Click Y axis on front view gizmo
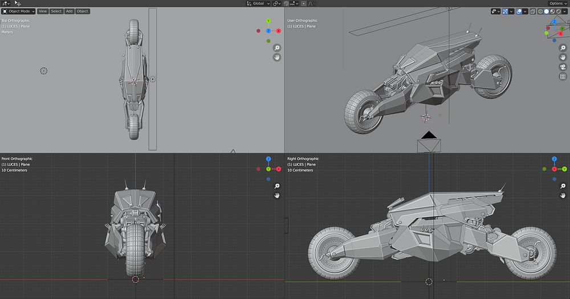The height and width of the screenshot is (299, 570). click(x=268, y=169)
